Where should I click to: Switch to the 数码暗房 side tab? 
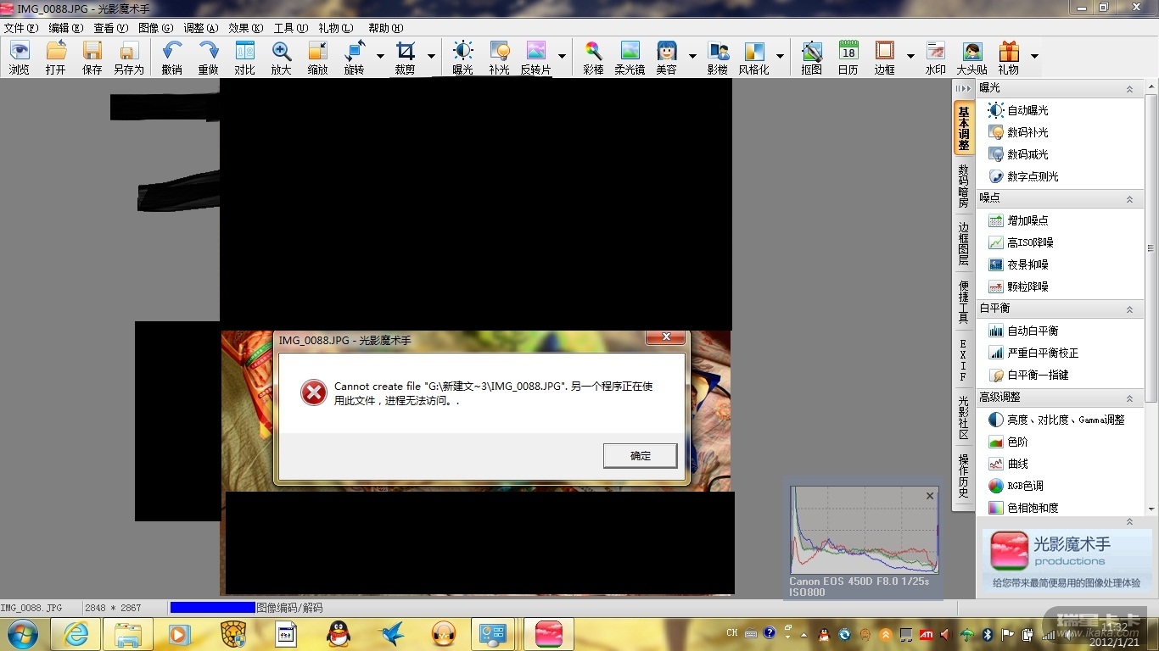(963, 186)
